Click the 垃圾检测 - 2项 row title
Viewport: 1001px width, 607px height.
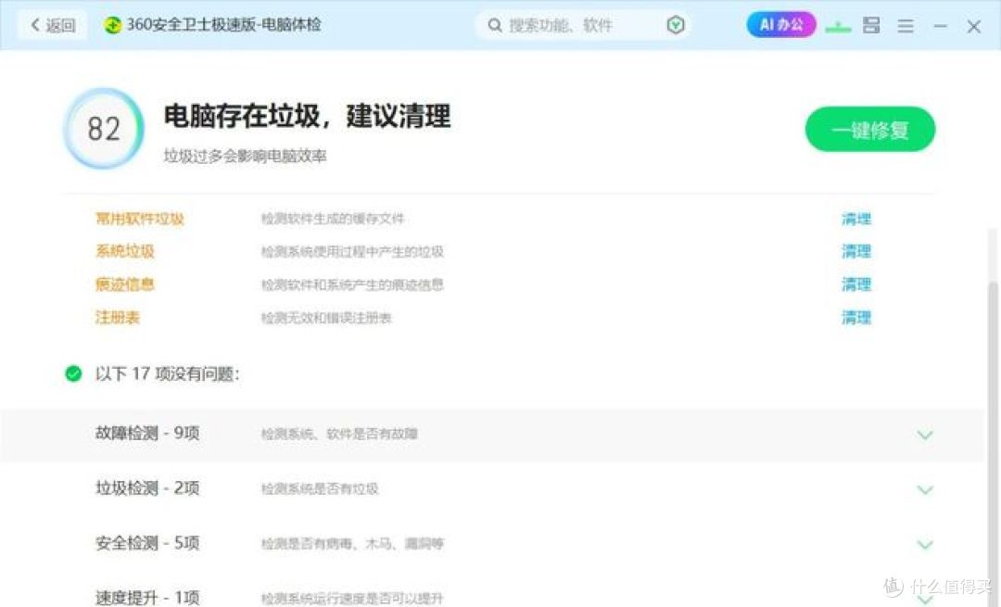pyautogui.click(x=147, y=488)
